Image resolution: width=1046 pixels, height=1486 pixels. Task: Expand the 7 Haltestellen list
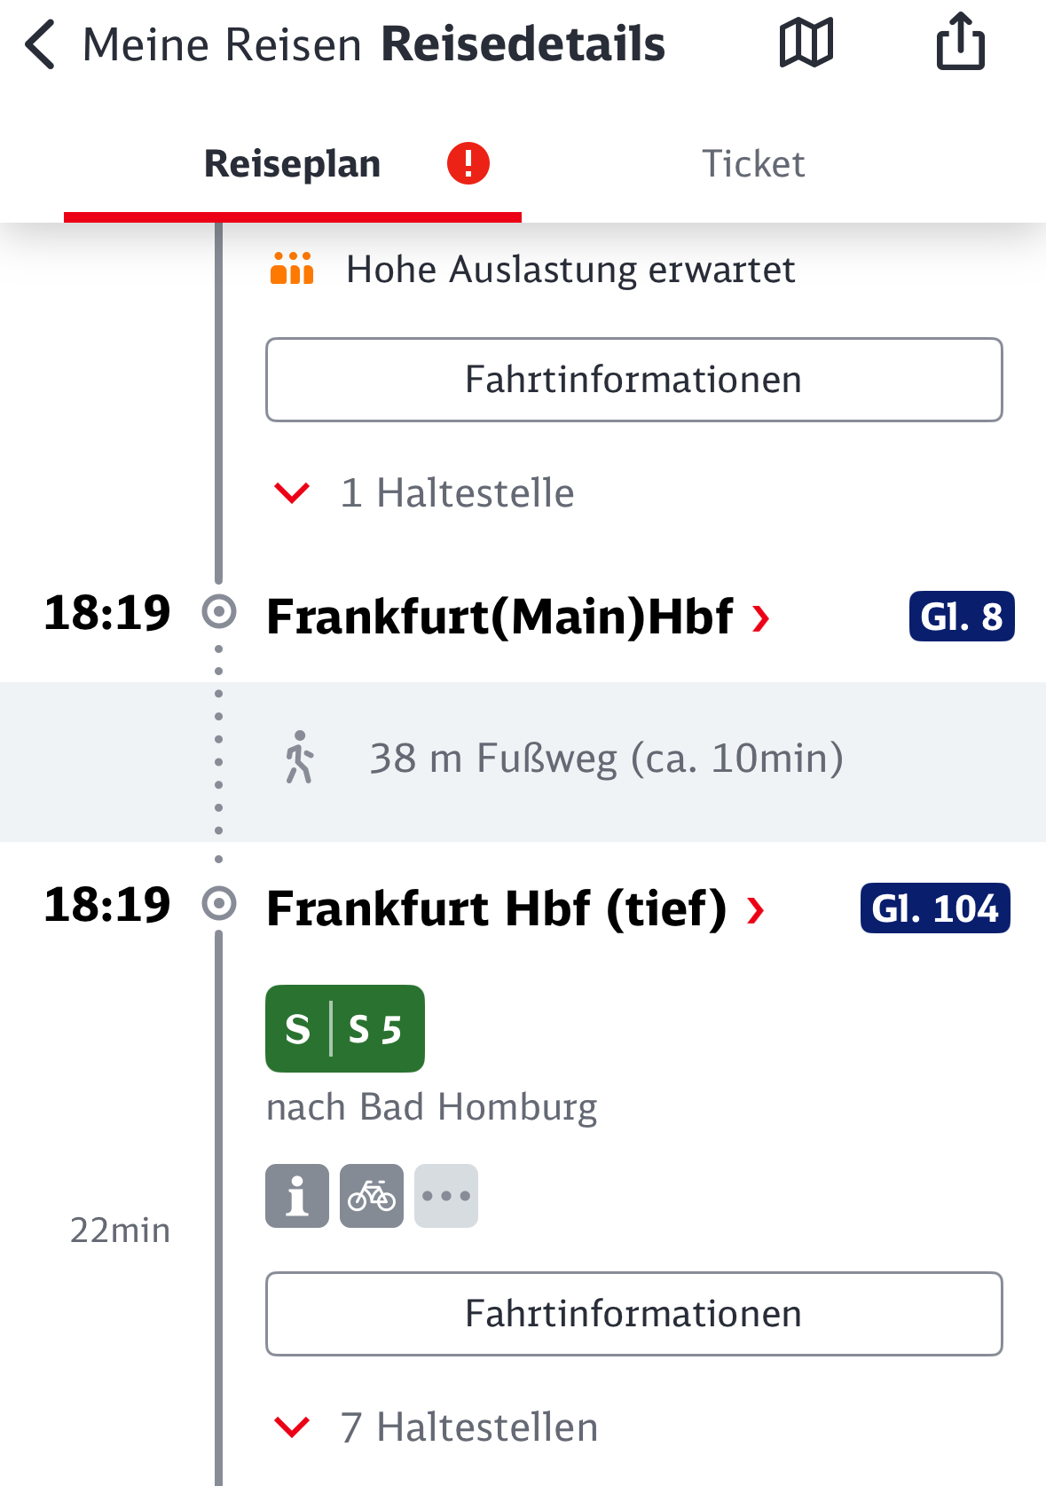point(293,1427)
